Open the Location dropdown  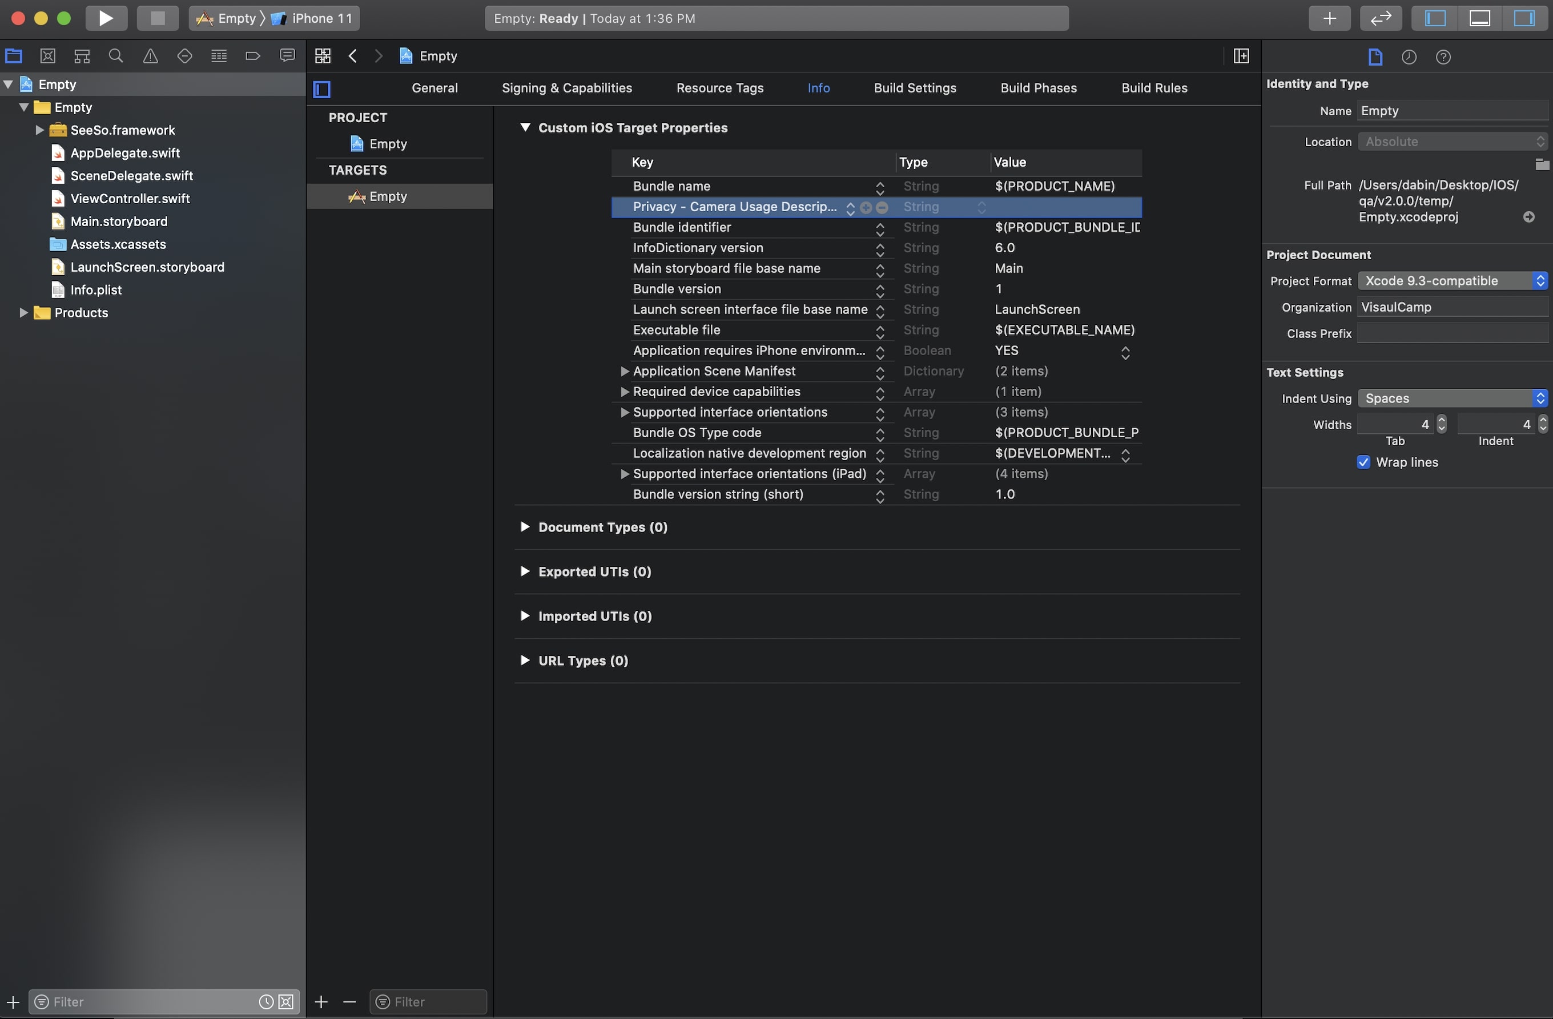(x=1453, y=142)
